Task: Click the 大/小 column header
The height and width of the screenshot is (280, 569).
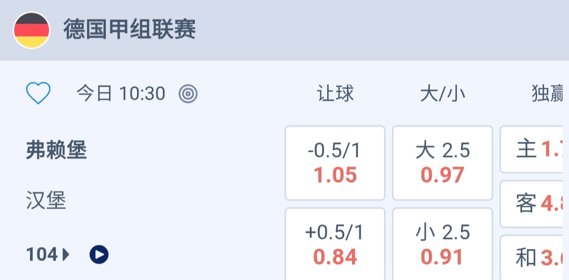Action: point(443,94)
